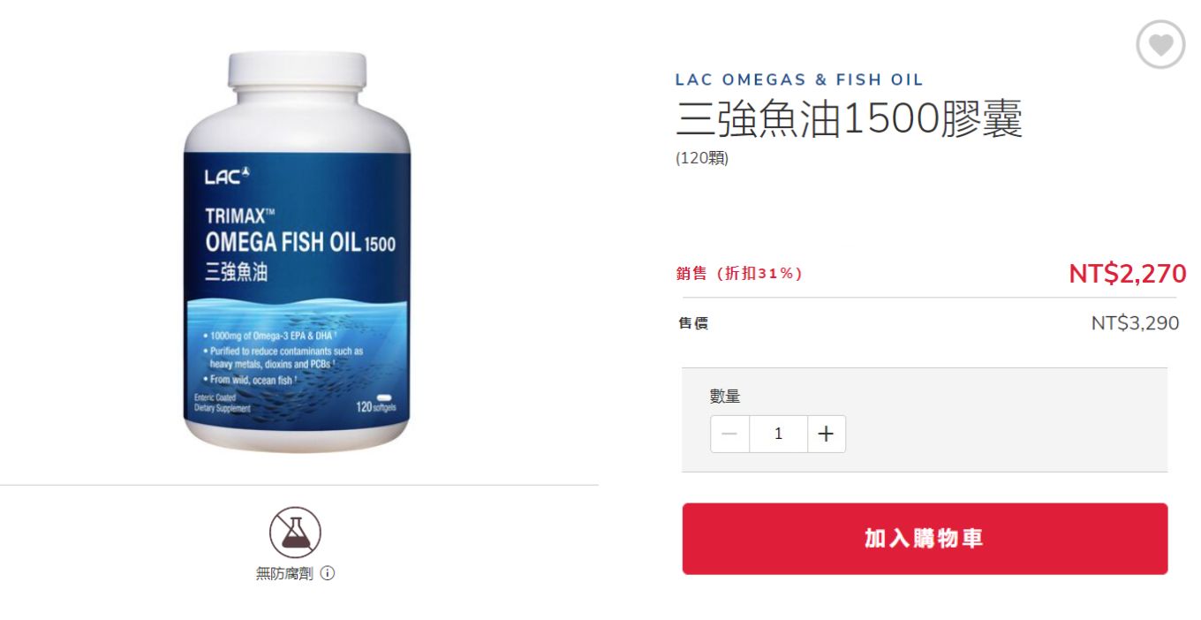Focus the quantity number input field
The height and width of the screenshot is (620, 1201).
pos(778,434)
